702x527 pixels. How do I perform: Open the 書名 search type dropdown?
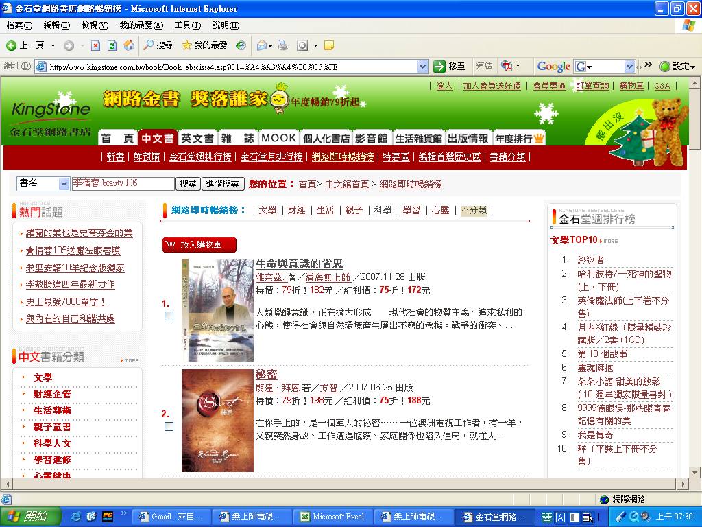click(x=64, y=183)
